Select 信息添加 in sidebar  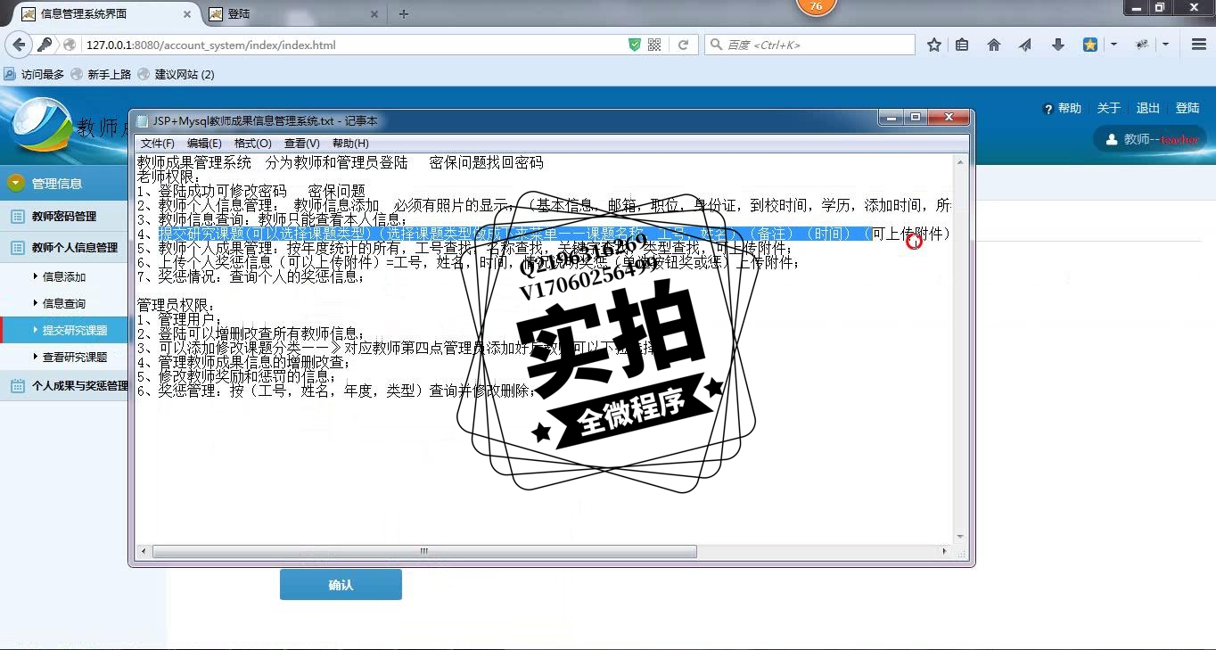(x=64, y=276)
